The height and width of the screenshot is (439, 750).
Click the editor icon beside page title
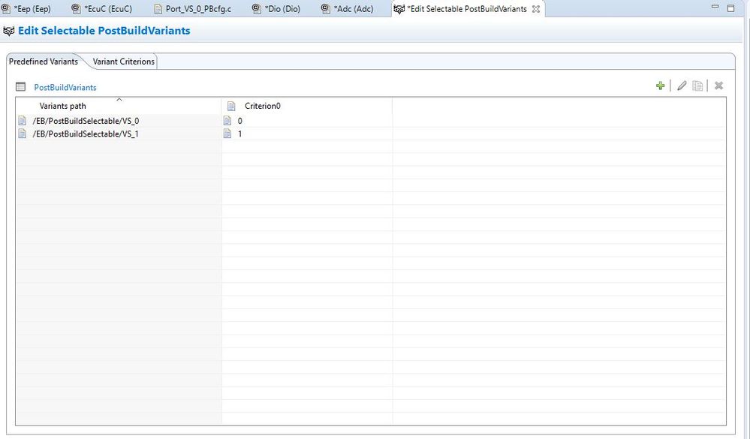coord(8,31)
